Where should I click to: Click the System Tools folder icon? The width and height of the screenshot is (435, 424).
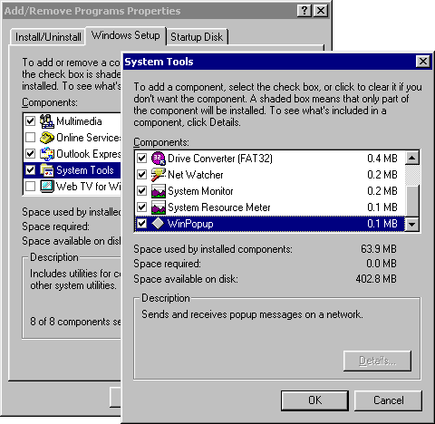(47, 170)
